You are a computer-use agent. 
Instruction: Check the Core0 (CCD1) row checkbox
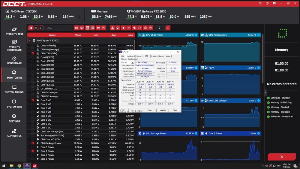point(33,57)
